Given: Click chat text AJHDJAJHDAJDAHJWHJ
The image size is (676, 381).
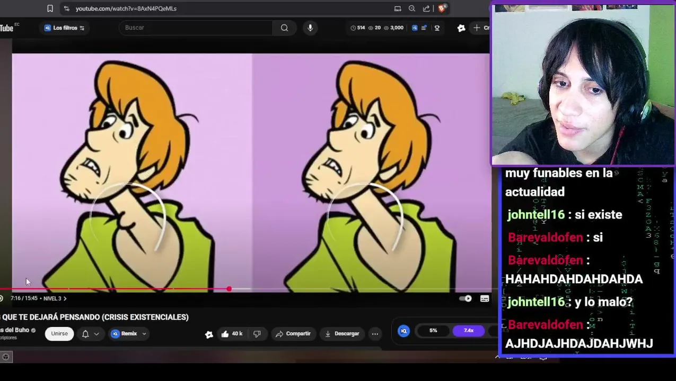Looking at the screenshot, I should (579, 343).
